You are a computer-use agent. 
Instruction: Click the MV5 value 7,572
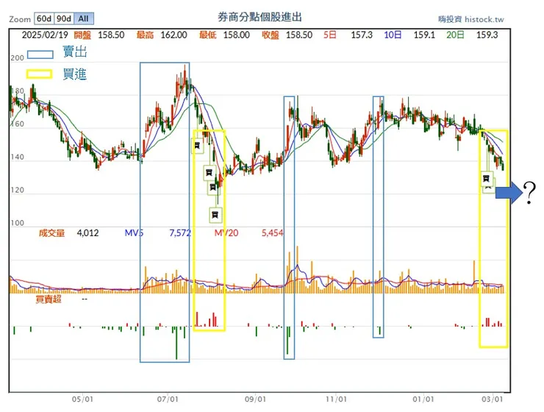click(180, 233)
